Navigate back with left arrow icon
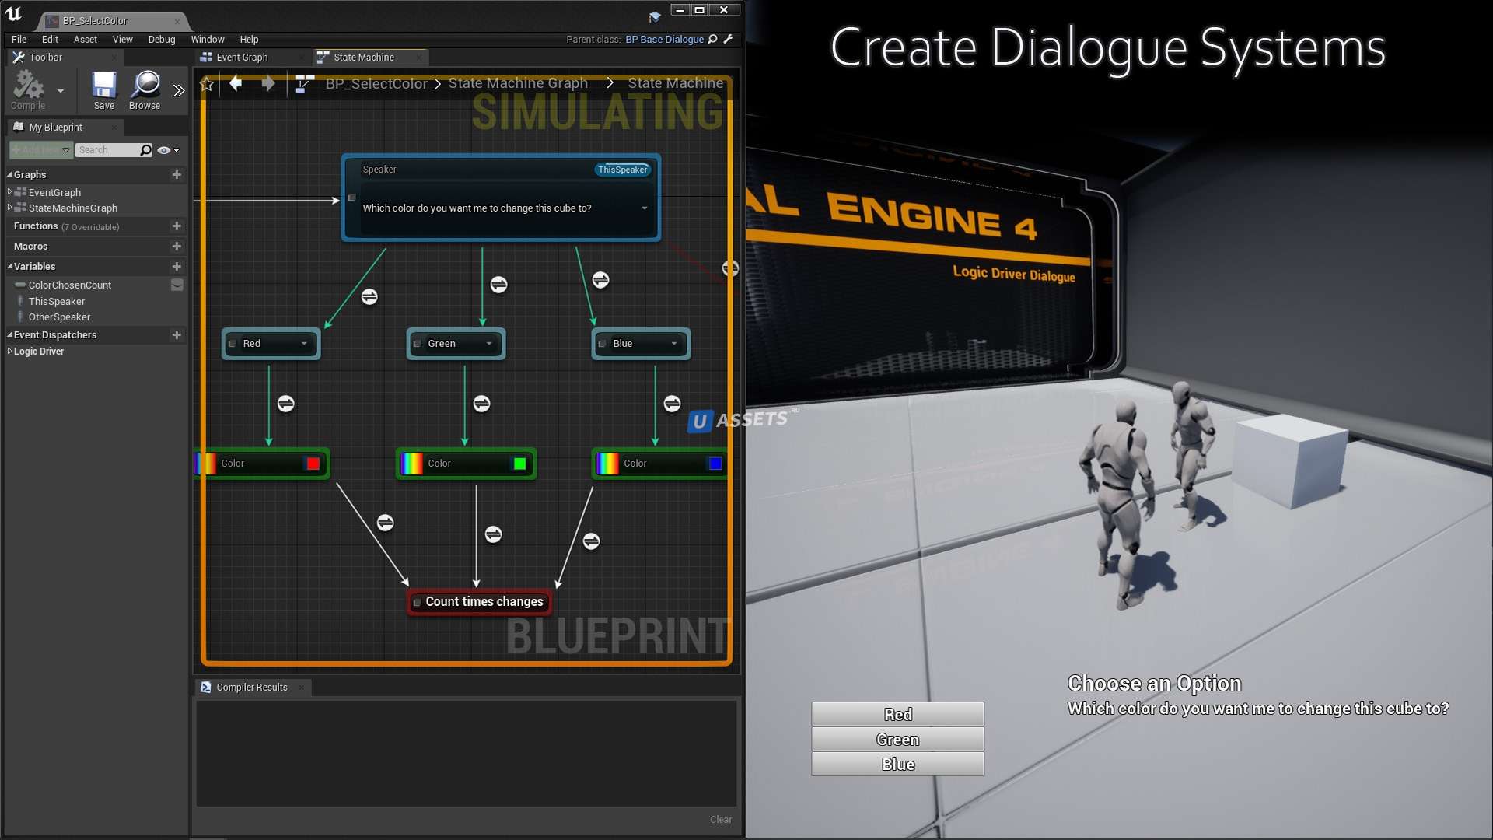The height and width of the screenshot is (840, 1493). (x=236, y=83)
